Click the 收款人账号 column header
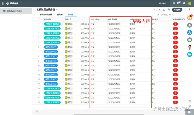194x115 pixels. click(x=112, y=19)
